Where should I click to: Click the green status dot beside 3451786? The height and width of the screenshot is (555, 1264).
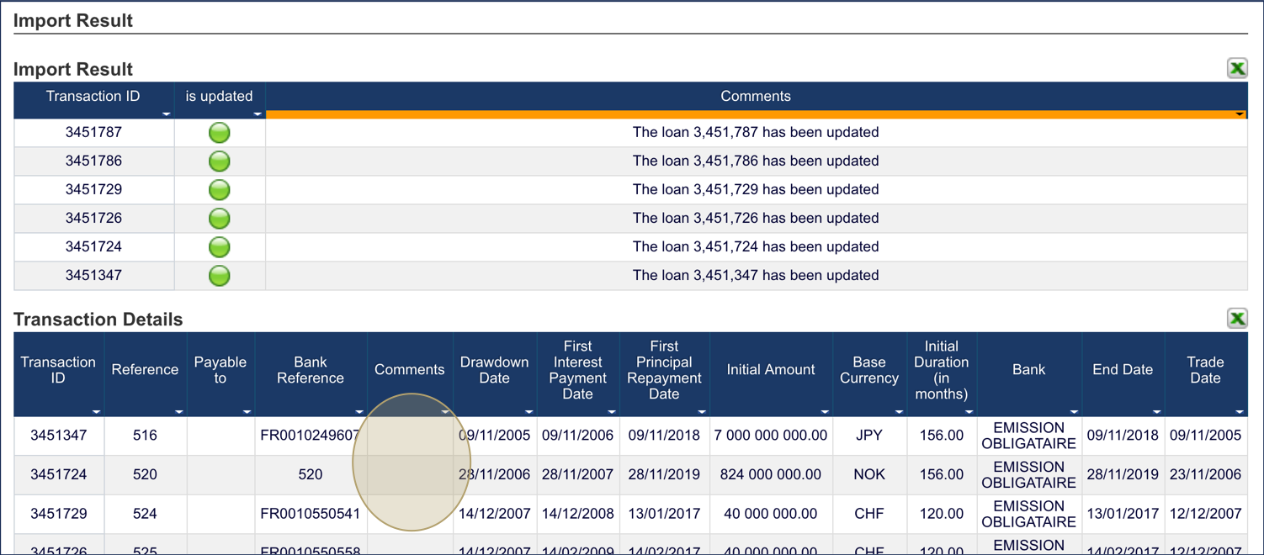[x=219, y=161]
